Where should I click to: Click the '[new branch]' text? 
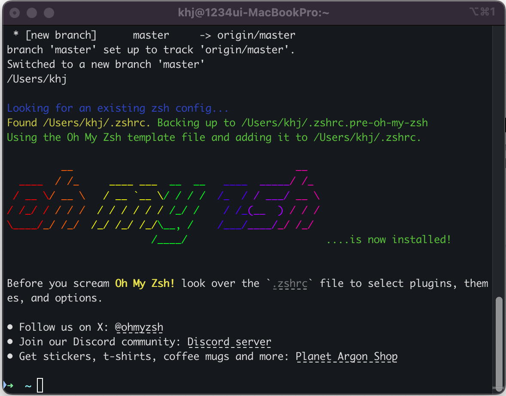[x=61, y=35]
